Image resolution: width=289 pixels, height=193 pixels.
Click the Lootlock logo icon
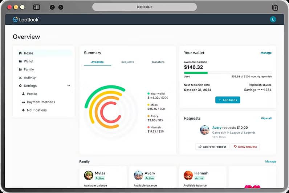[x=15, y=20]
